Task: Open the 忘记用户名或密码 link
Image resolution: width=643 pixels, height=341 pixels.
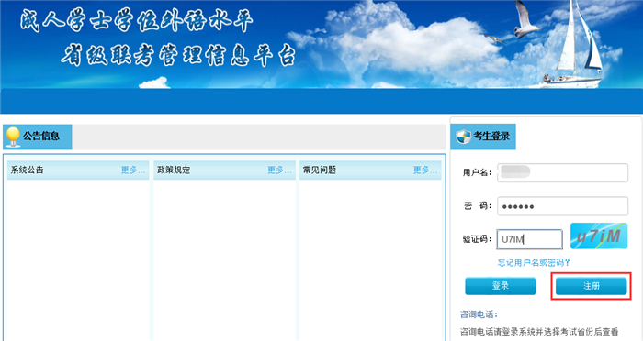Action: pyautogui.click(x=534, y=263)
